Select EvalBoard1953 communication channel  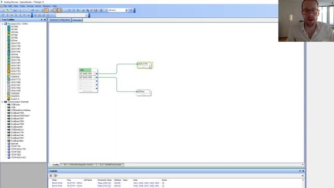click(x=17, y=121)
